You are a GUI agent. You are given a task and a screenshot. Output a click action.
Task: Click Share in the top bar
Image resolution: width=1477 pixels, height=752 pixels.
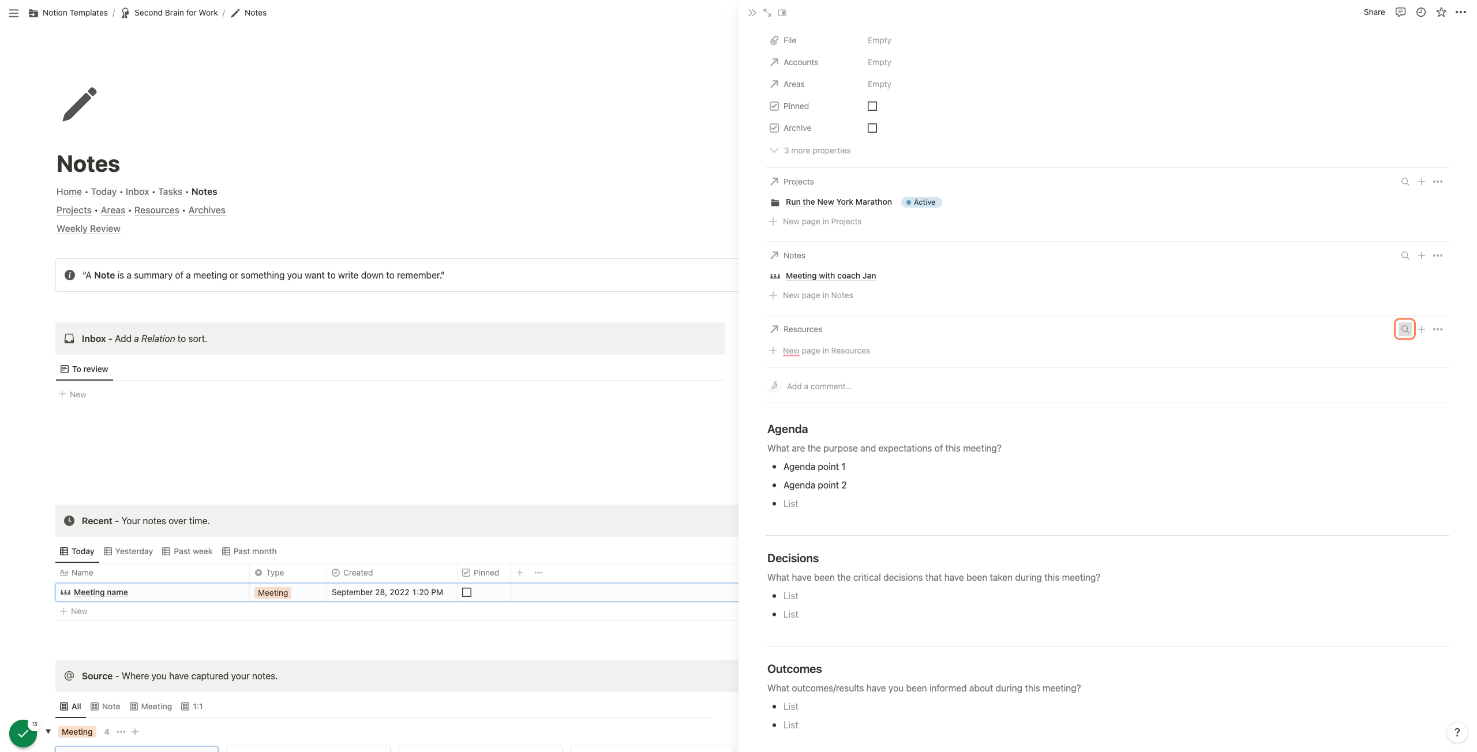pos(1374,12)
